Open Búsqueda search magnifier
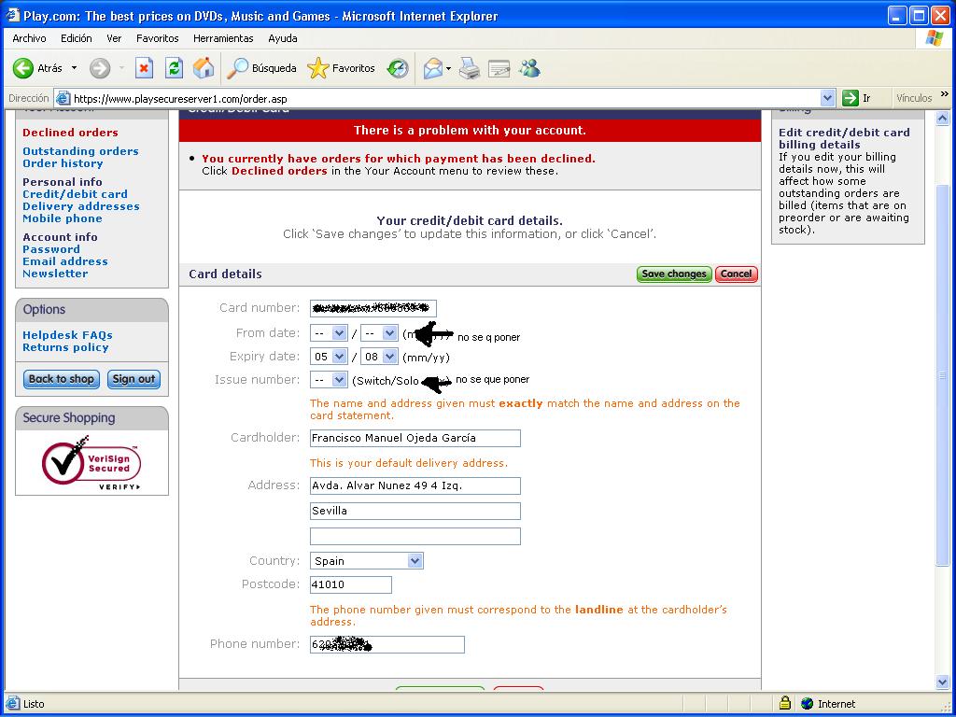The image size is (956, 717). 237,68
